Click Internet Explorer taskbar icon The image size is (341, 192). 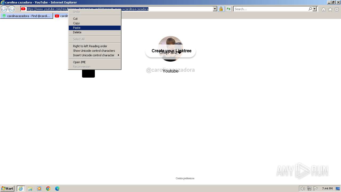[x=21, y=189]
